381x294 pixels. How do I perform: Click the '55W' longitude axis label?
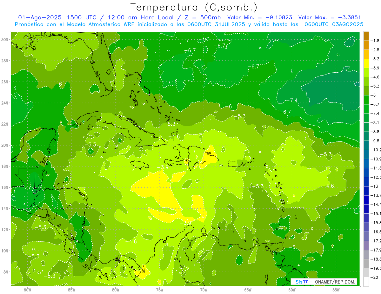(x=336, y=290)
